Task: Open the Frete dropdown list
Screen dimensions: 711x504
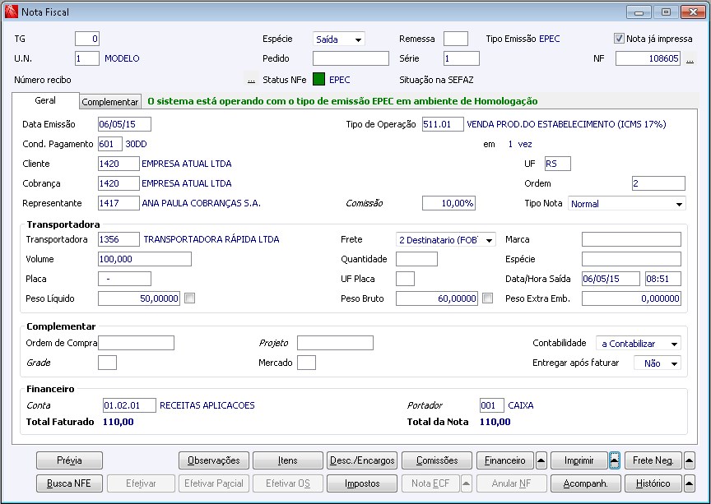Action: click(x=490, y=240)
